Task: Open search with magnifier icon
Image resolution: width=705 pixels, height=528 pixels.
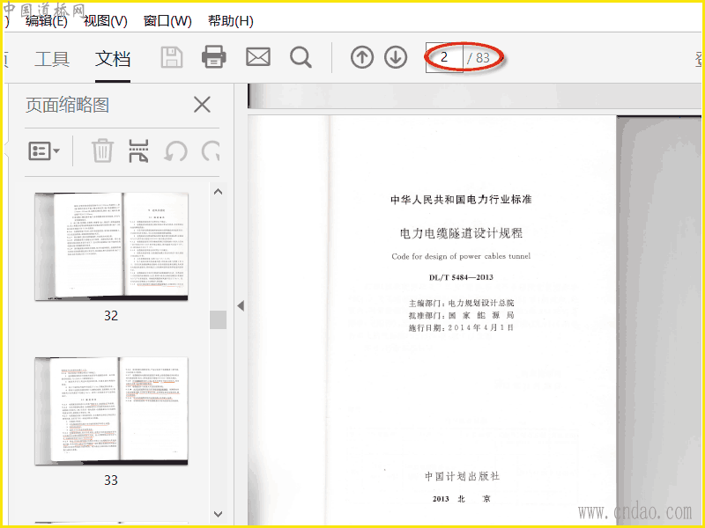Action: point(301,57)
